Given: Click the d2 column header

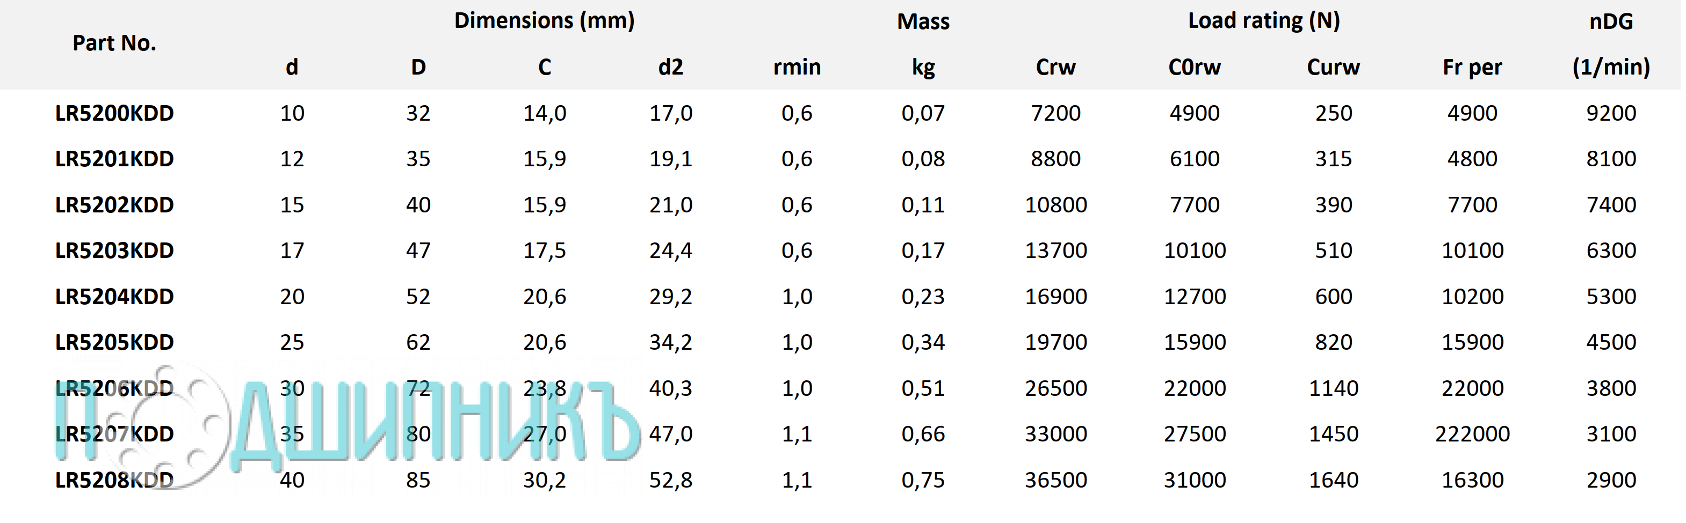Looking at the screenshot, I should click(x=670, y=67).
